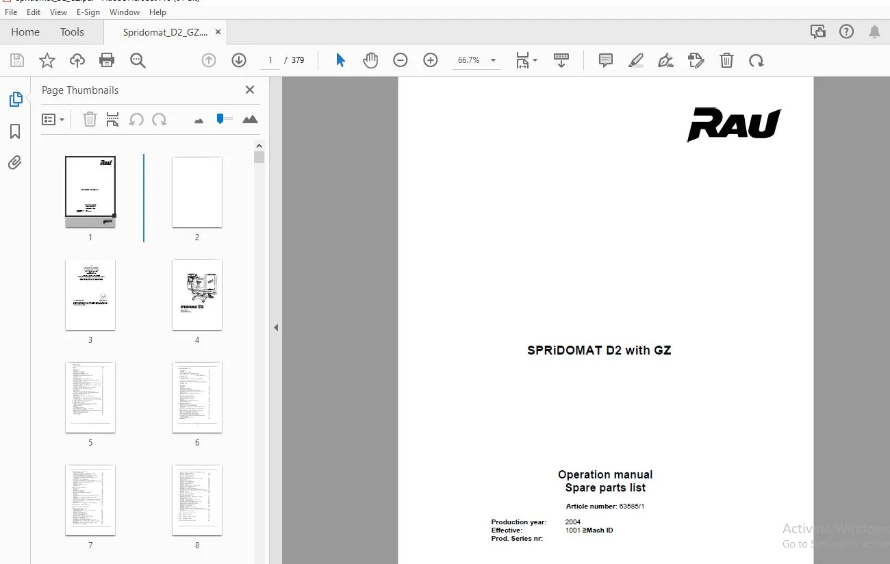This screenshot has height=564, width=890.
Task: Zoom out with the minus button
Action: coord(400,60)
